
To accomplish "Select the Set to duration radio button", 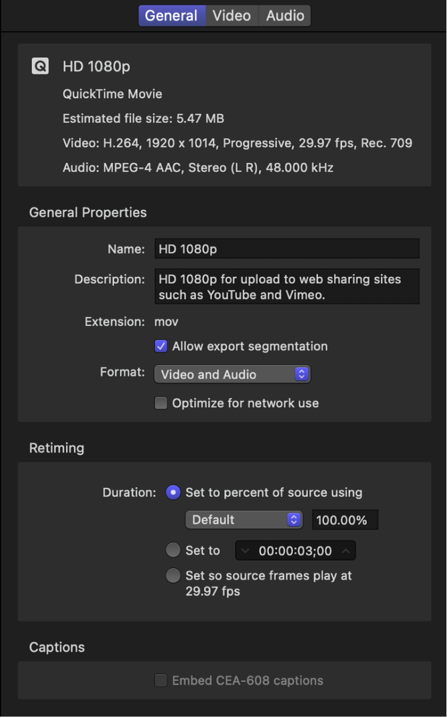I will point(173,550).
